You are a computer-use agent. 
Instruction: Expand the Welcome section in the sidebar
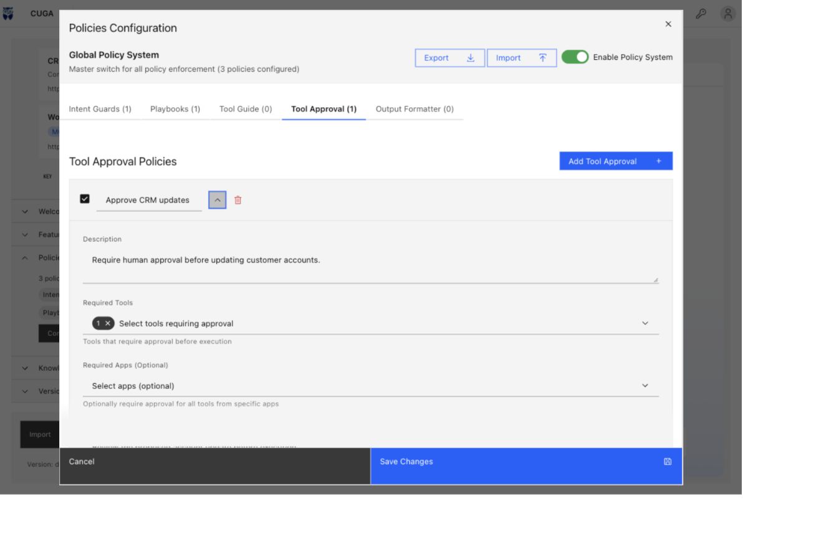[x=36, y=211]
